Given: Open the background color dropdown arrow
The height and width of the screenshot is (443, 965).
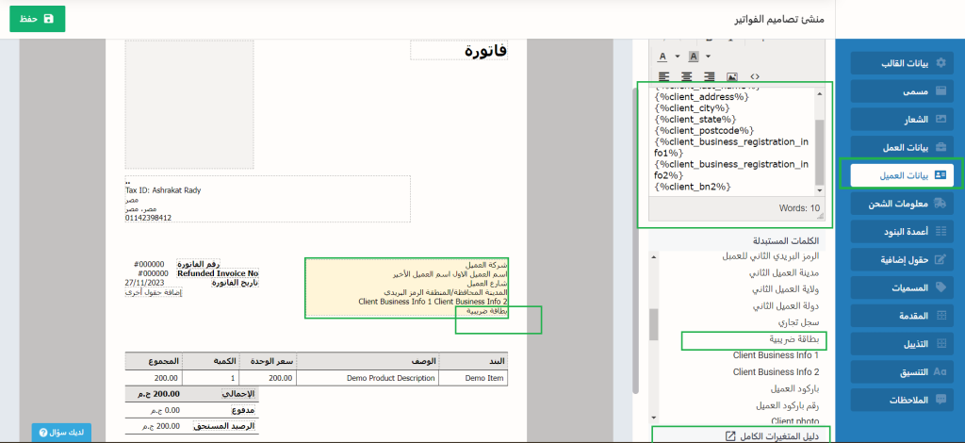Looking at the screenshot, I should 707,57.
